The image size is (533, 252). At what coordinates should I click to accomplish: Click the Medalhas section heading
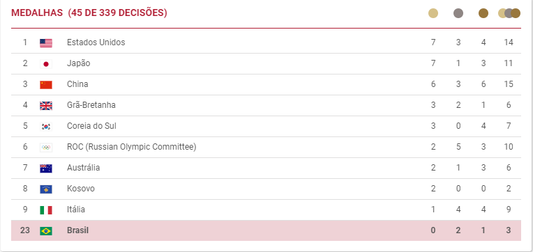(89, 13)
